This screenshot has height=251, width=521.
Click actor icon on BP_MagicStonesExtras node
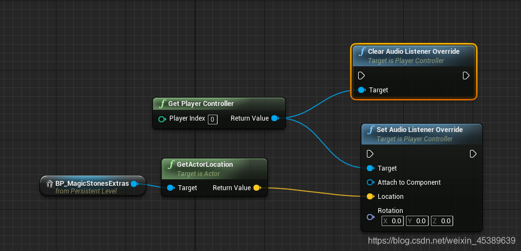point(50,184)
